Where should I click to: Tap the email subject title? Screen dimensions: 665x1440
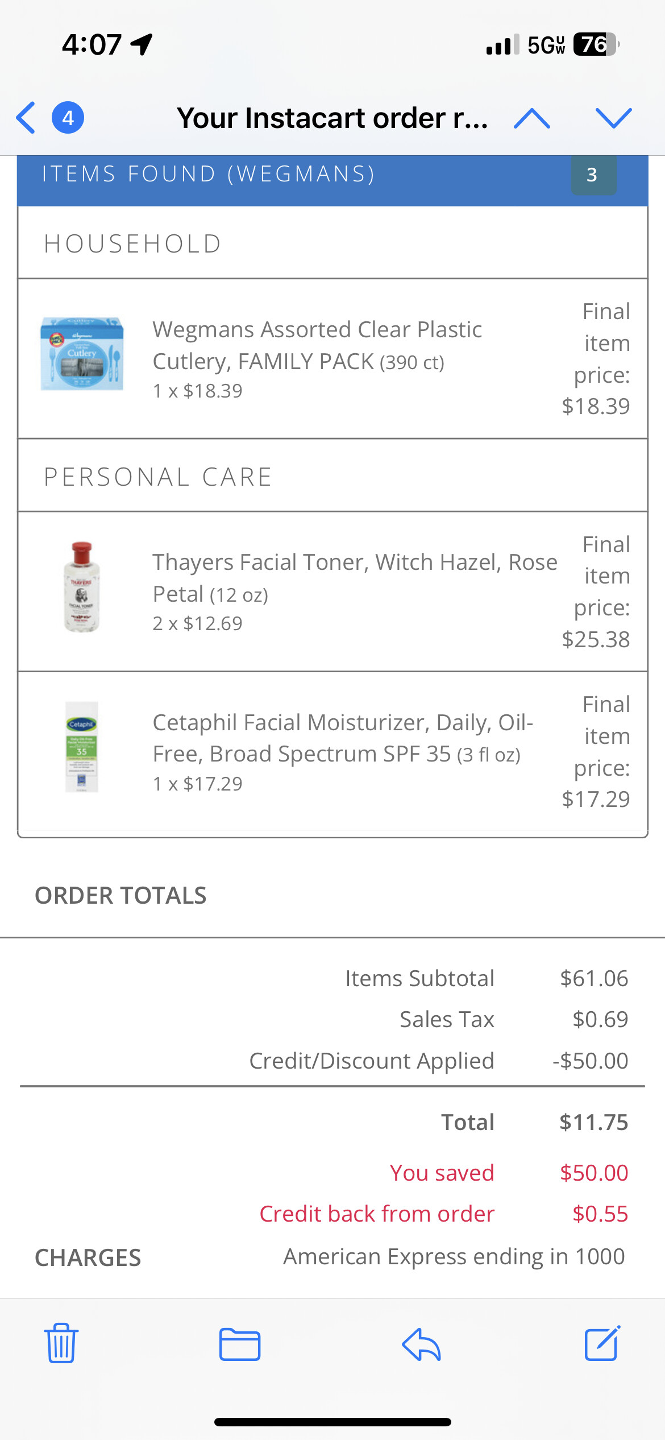coord(332,118)
